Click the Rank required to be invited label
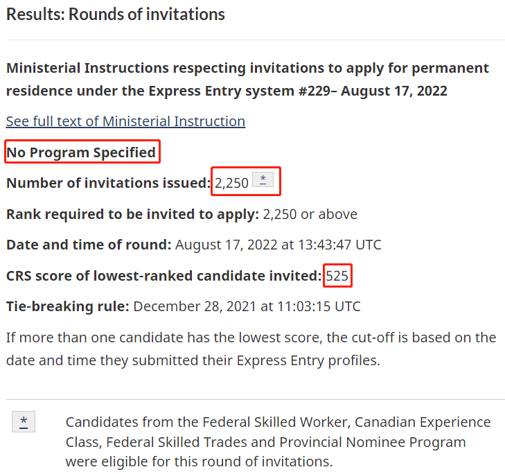The image size is (505, 474). click(x=133, y=214)
